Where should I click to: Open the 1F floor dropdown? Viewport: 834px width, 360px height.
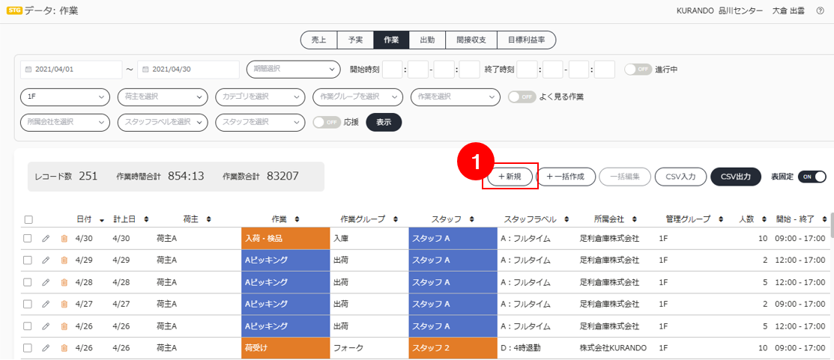(x=65, y=97)
